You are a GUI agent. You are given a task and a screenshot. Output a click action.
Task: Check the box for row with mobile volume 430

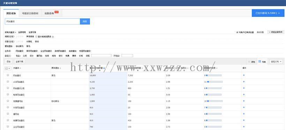click(8, 120)
